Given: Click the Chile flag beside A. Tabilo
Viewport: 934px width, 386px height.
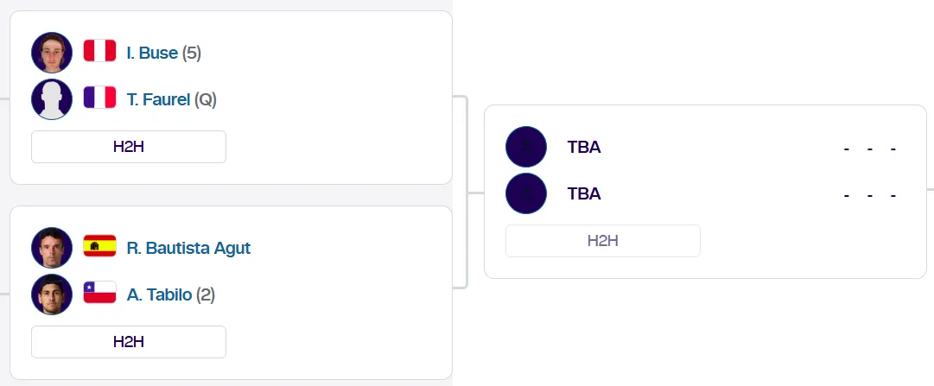Looking at the screenshot, I should point(99,294).
